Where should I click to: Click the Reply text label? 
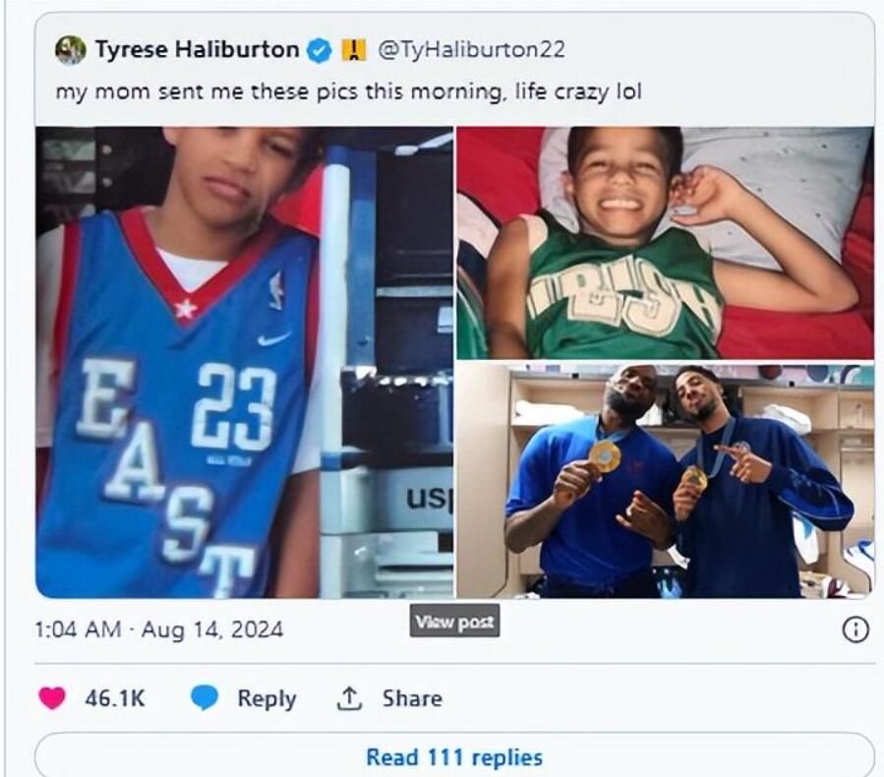point(266,698)
